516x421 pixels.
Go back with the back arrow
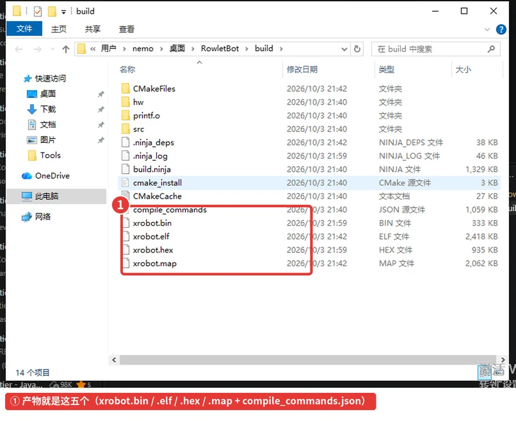19,49
